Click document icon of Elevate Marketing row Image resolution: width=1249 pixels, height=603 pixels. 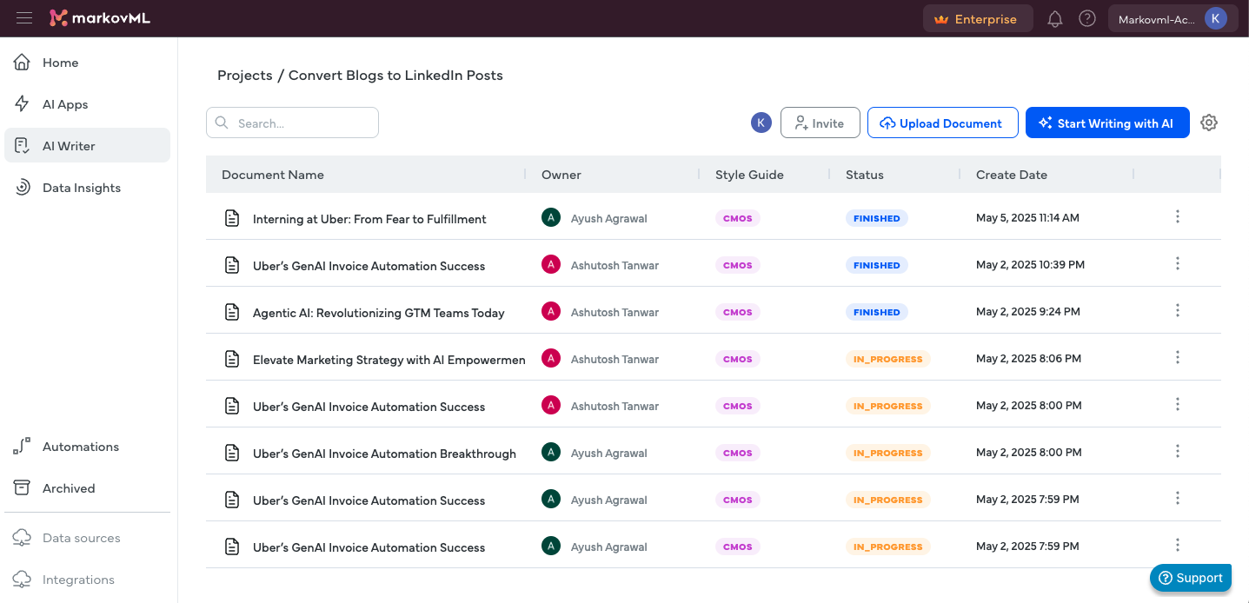click(232, 359)
